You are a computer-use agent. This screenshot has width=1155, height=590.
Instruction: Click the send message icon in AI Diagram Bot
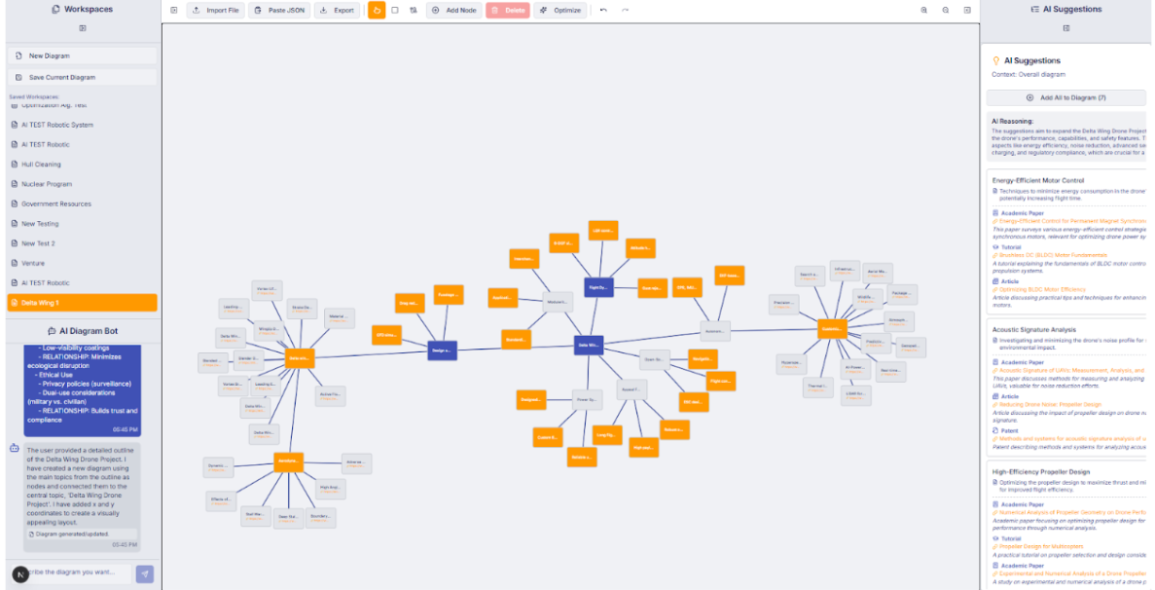tap(144, 573)
